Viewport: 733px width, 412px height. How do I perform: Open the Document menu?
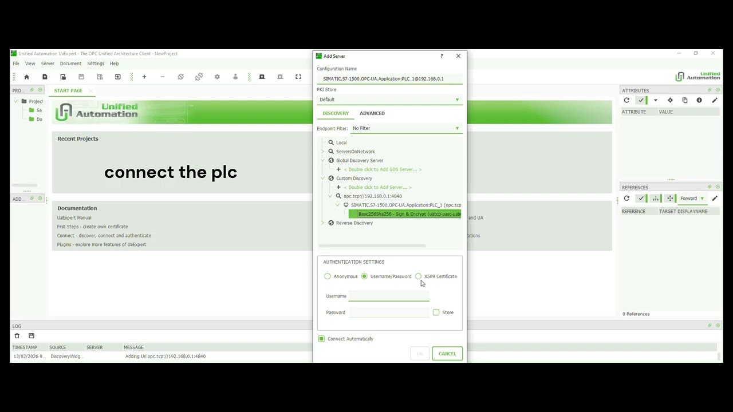click(70, 64)
